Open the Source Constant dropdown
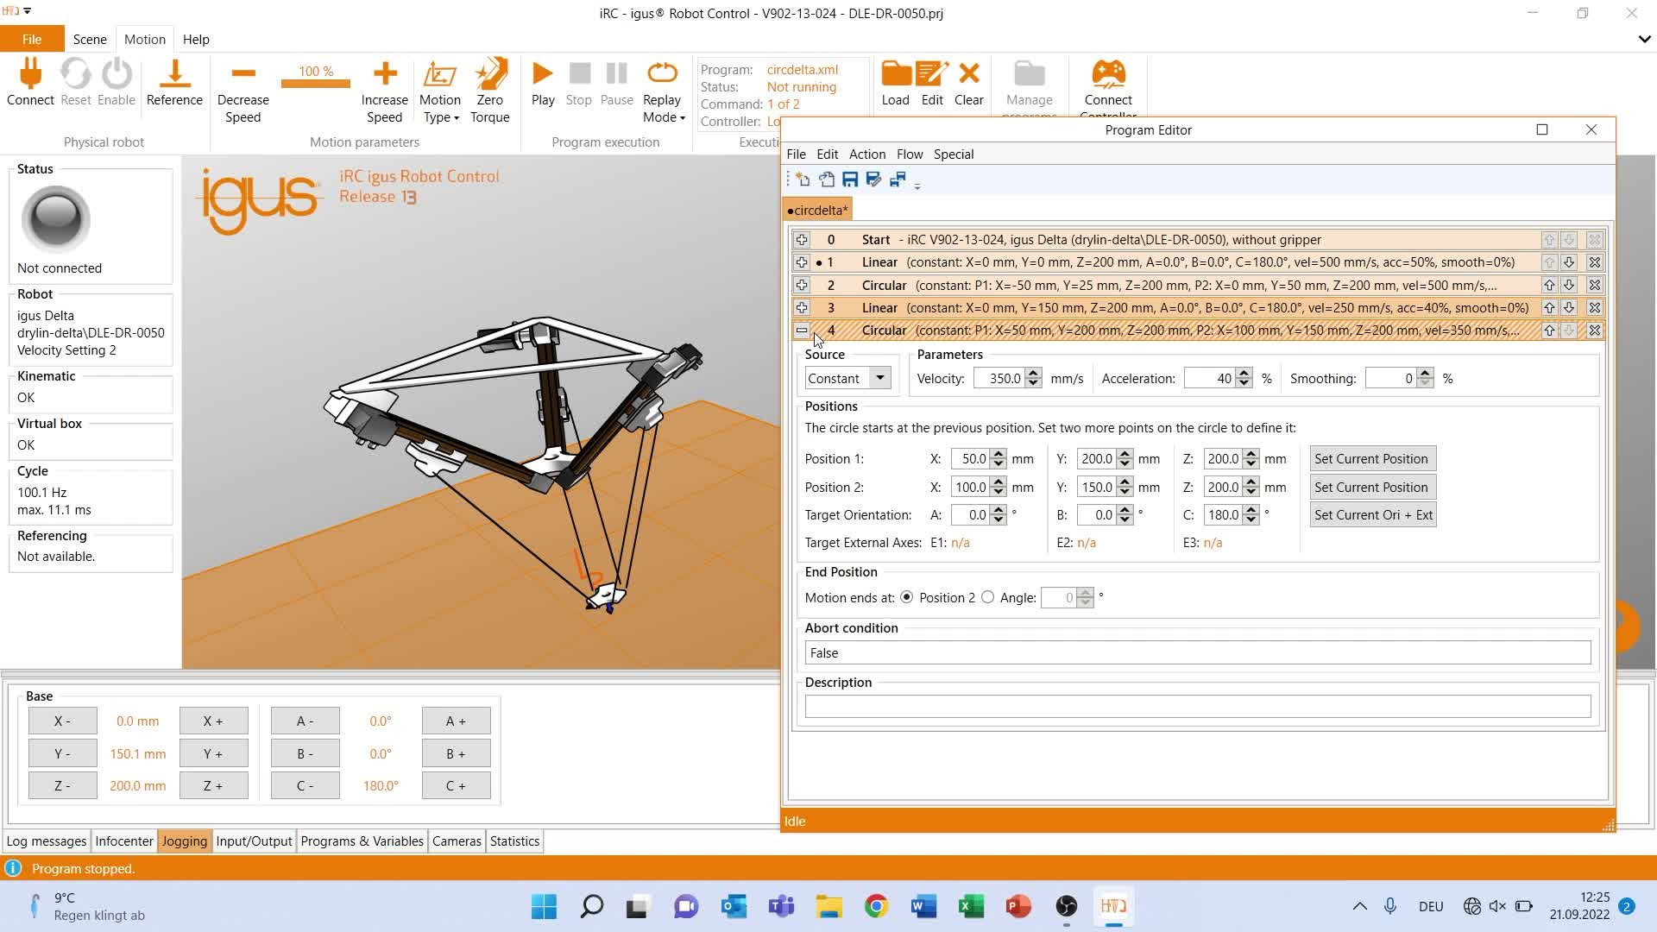Image resolution: width=1657 pixels, height=932 pixels. click(x=880, y=378)
